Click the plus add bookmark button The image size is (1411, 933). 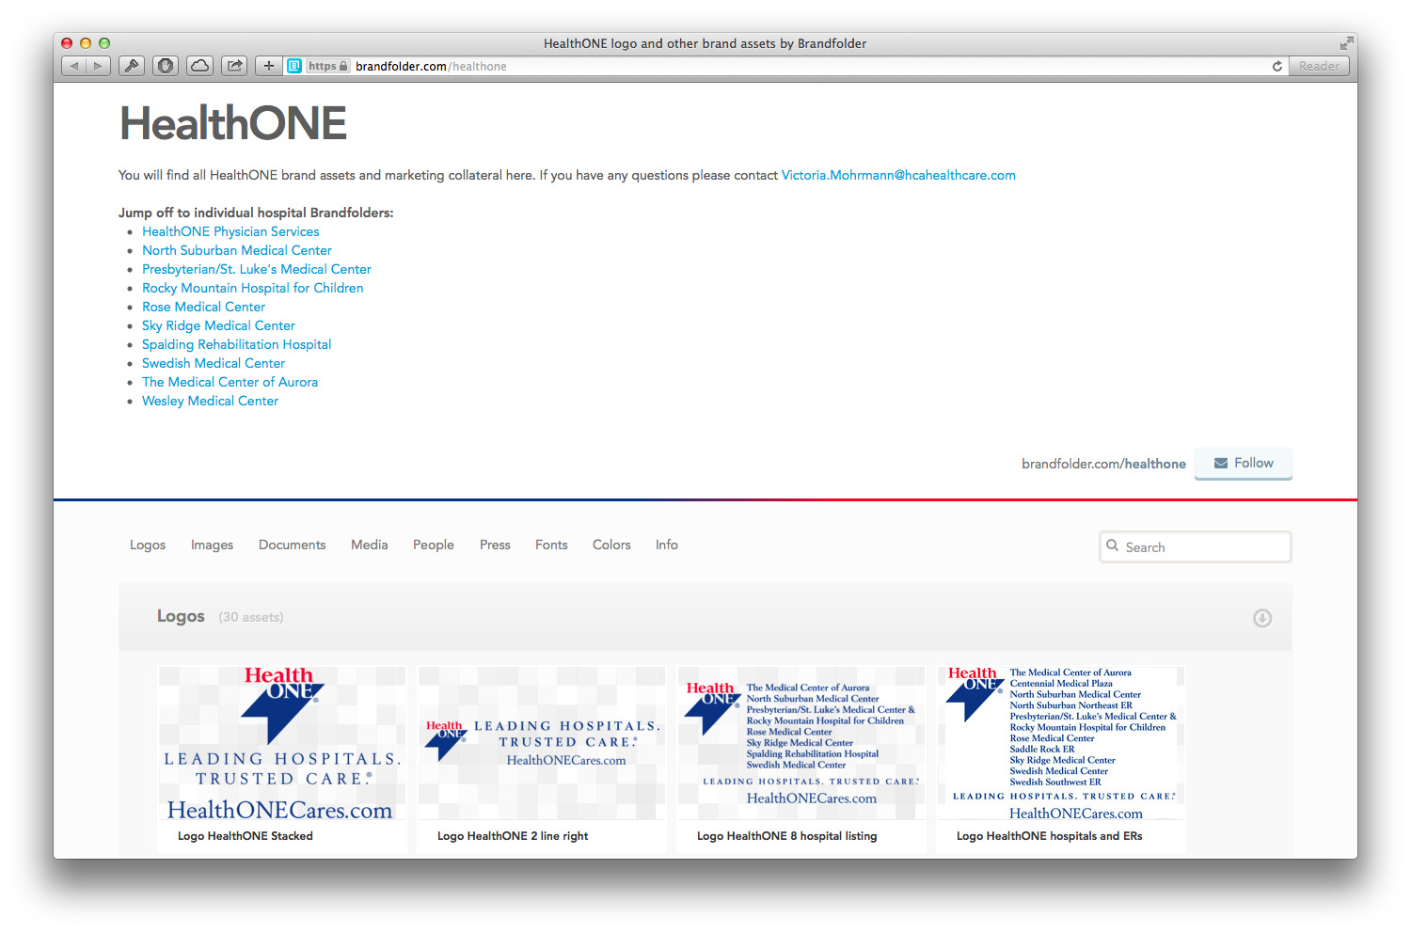click(x=269, y=66)
